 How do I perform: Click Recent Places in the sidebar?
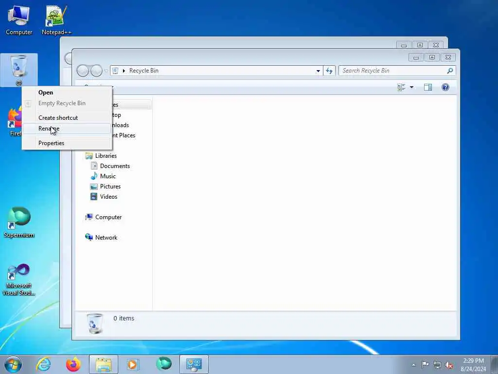tap(124, 135)
